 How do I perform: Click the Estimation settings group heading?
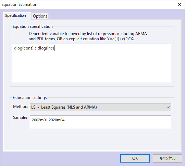(x=29, y=98)
